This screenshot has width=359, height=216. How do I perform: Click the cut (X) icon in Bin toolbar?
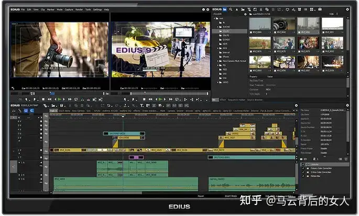click(x=261, y=9)
